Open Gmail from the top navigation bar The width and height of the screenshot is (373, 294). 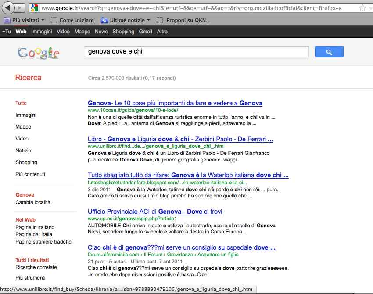coord(145,32)
